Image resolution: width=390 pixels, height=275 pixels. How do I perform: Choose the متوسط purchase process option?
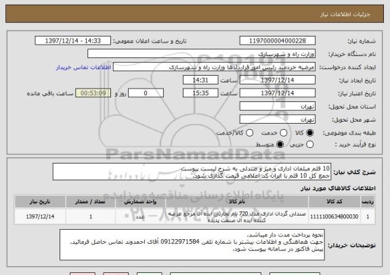click(280, 145)
